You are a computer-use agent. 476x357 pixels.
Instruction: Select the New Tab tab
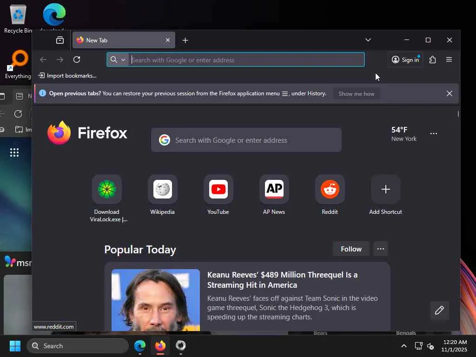coord(124,40)
